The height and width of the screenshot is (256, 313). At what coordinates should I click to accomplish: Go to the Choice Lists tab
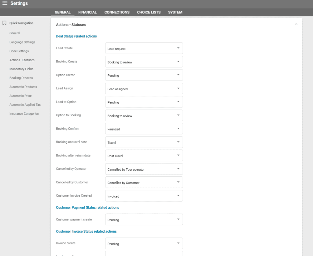click(149, 12)
